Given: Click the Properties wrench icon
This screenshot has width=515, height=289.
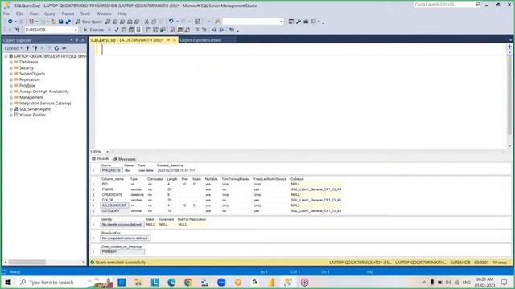Looking at the screenshot, I should pos(299,22).
